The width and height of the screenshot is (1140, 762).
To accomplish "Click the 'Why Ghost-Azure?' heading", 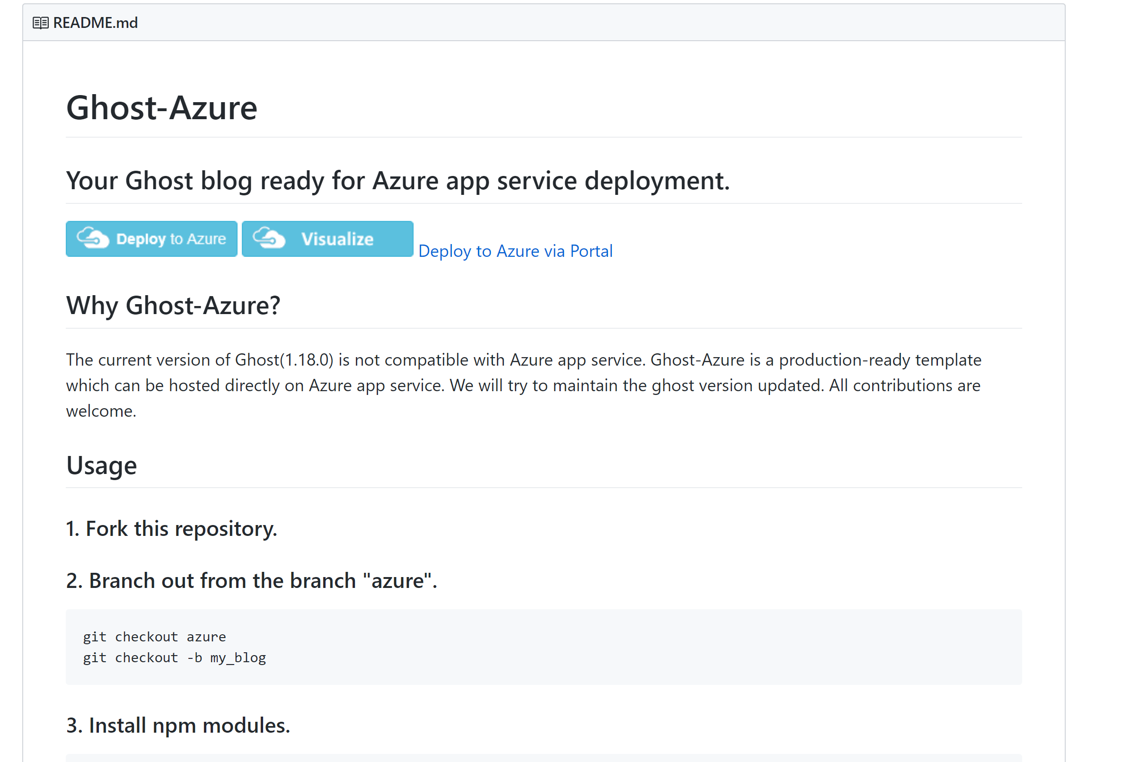I will tap(174, 306).
